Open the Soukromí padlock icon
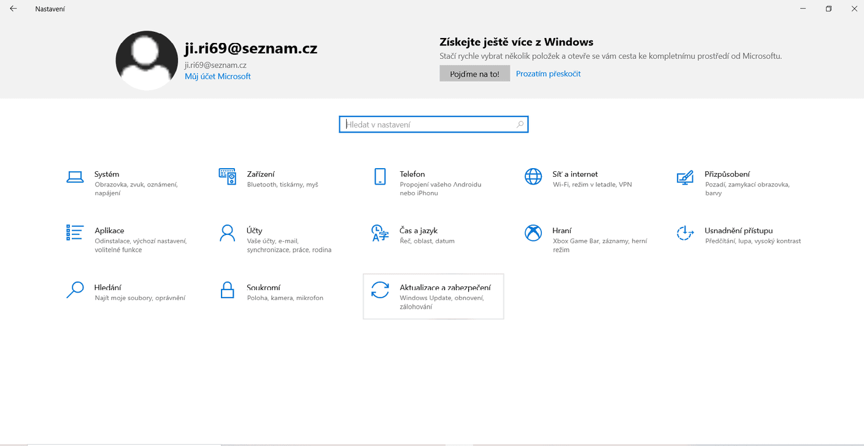Image resolution: width=864 pixels, height=446 pixels. coord(228,290)
